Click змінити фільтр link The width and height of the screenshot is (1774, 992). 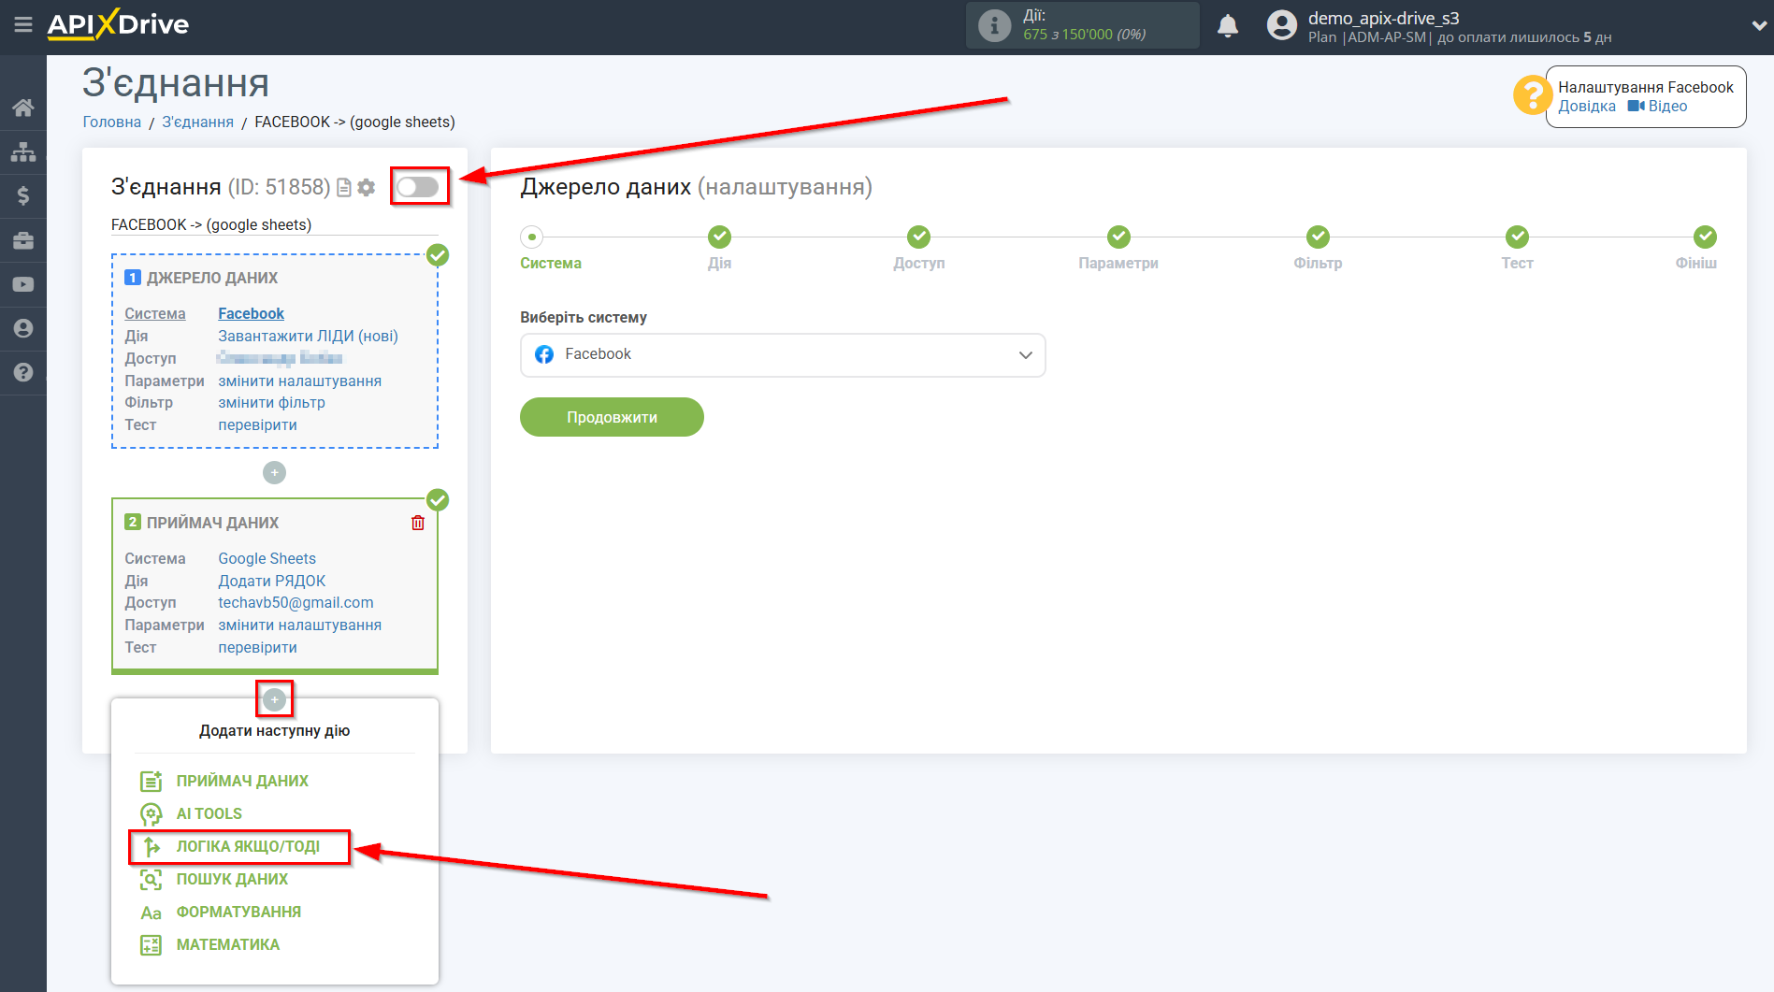point(271,402)
